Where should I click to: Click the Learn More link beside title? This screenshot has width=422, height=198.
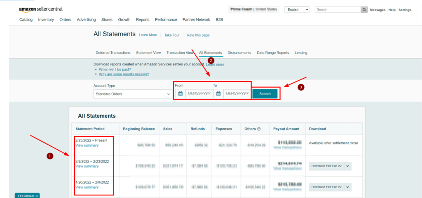tap(148, 35)
